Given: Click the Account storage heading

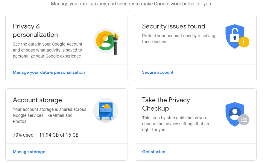Looking at the screenshot, I should tap(37, 100).
